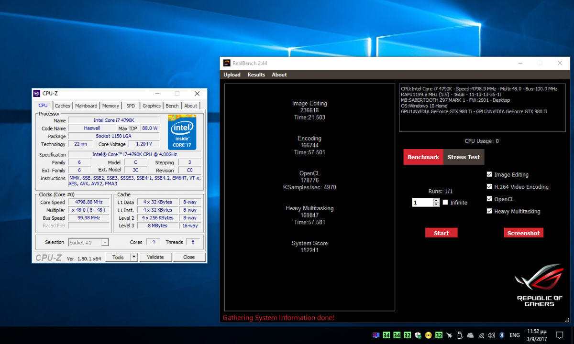Screen dimensions: 574x344
Task: Open the Action Center notification icon
Action: [559, 335]
